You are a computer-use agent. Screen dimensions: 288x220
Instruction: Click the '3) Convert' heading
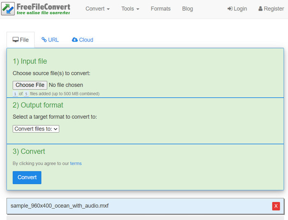(x=29, y=151)
